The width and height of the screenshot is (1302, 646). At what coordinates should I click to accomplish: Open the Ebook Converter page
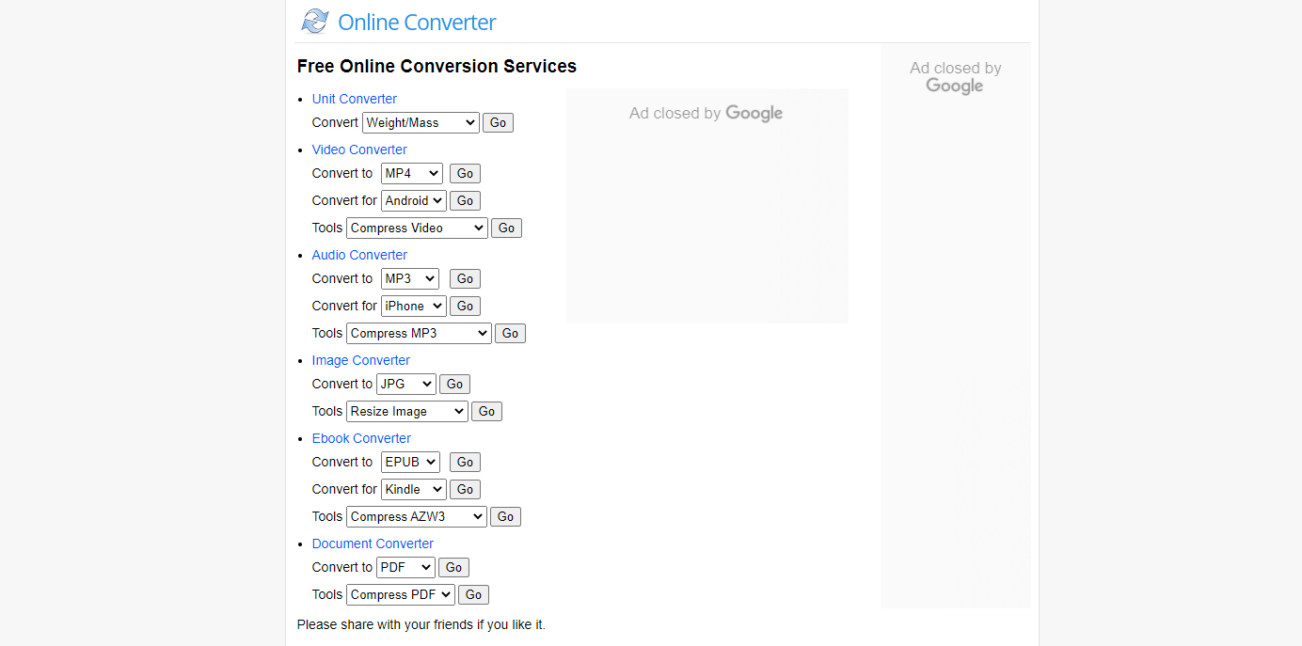click(361, 438)
